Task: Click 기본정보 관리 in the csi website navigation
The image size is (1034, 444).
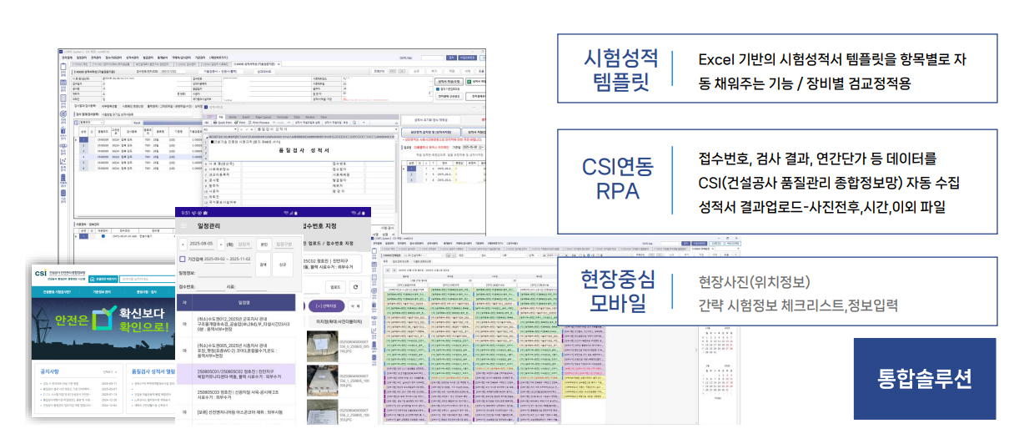Action: coord(102,292)
